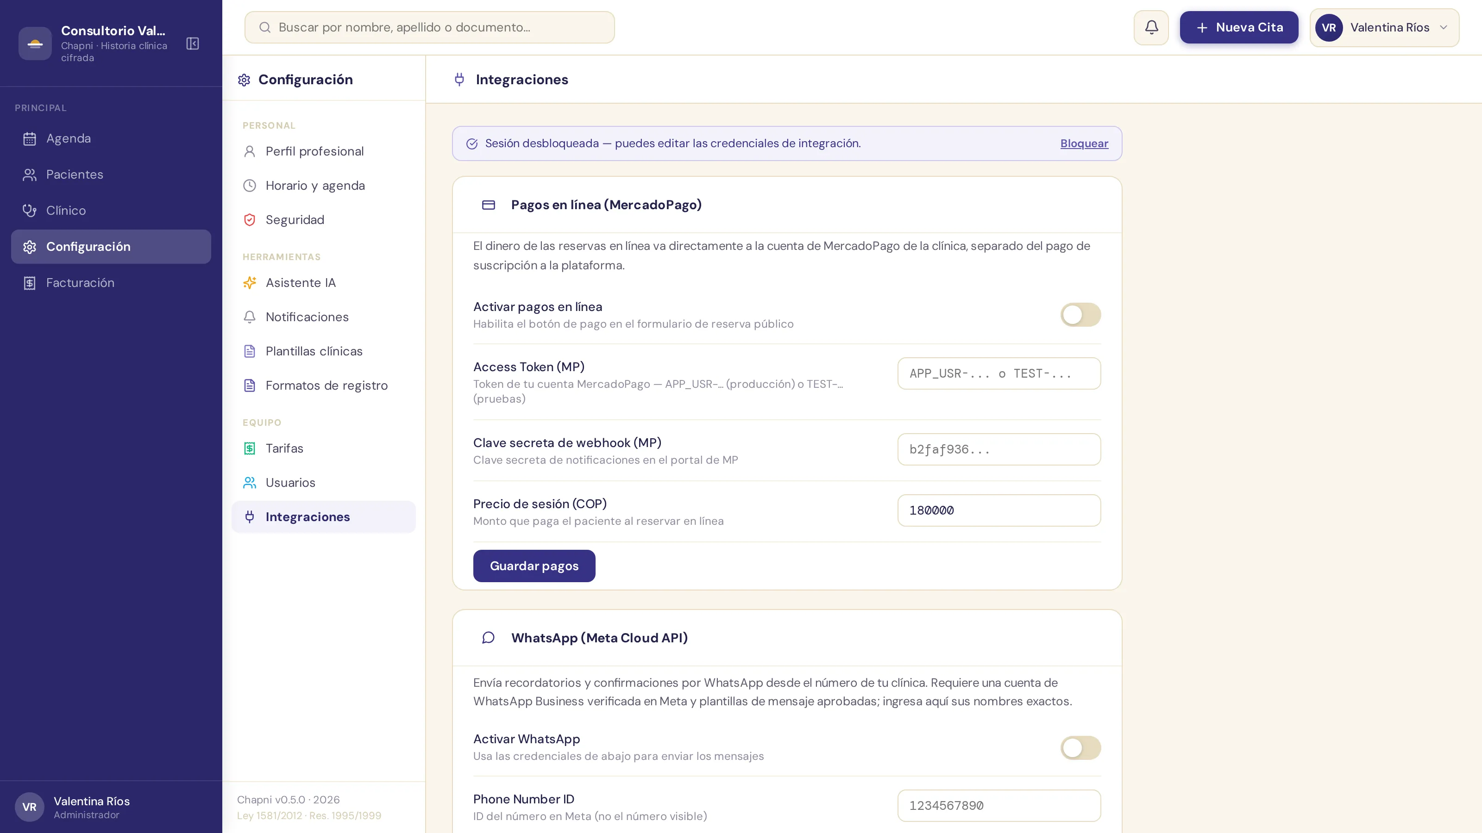The image size is (1482, 833).
Task: Click the VR avatar in top bar
Action: tap(1328, 28)
